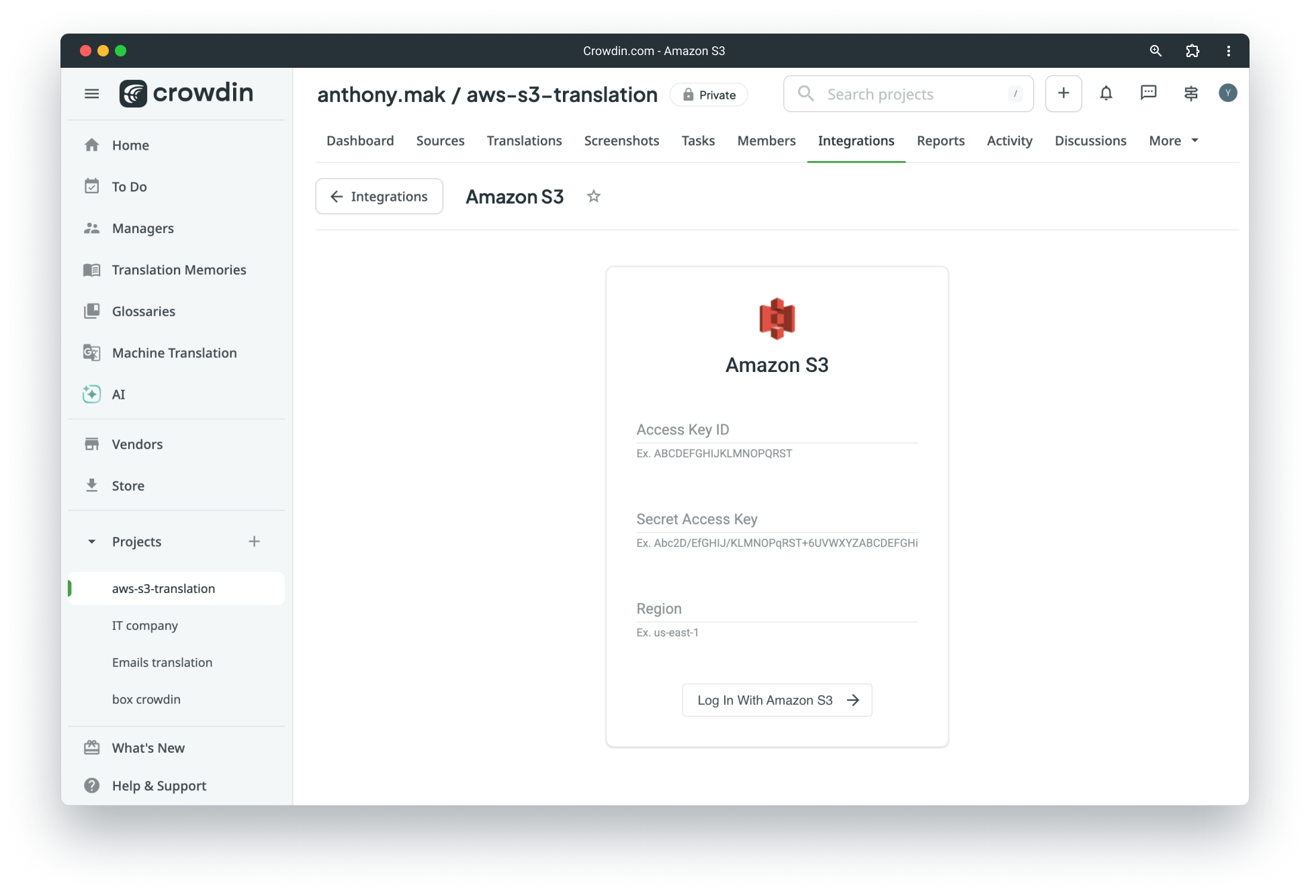1310x893 pixels.
Task: Open Help & Support
Action: click(176, 786)
